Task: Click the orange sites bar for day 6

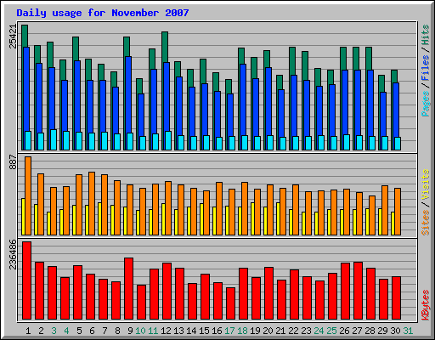Action: (x=92, y=203)
